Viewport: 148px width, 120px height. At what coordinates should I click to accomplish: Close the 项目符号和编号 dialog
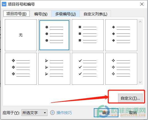(142, 4)
